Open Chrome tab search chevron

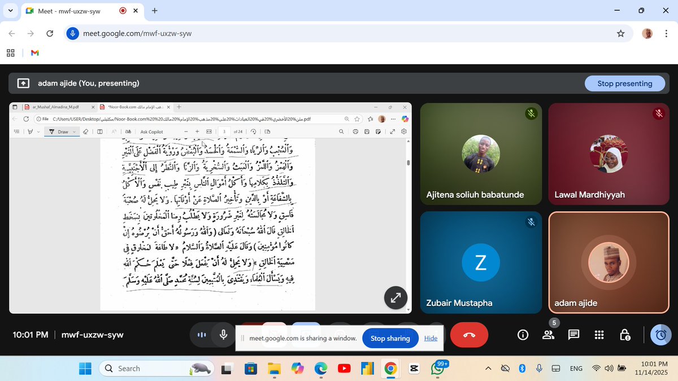click(x=10, y=10)
